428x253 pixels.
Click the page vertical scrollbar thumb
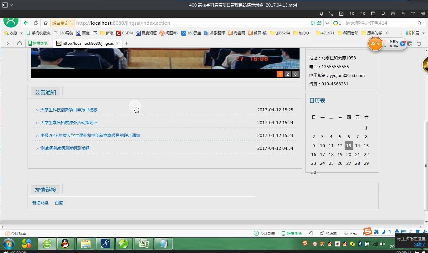tap(426, 166)
